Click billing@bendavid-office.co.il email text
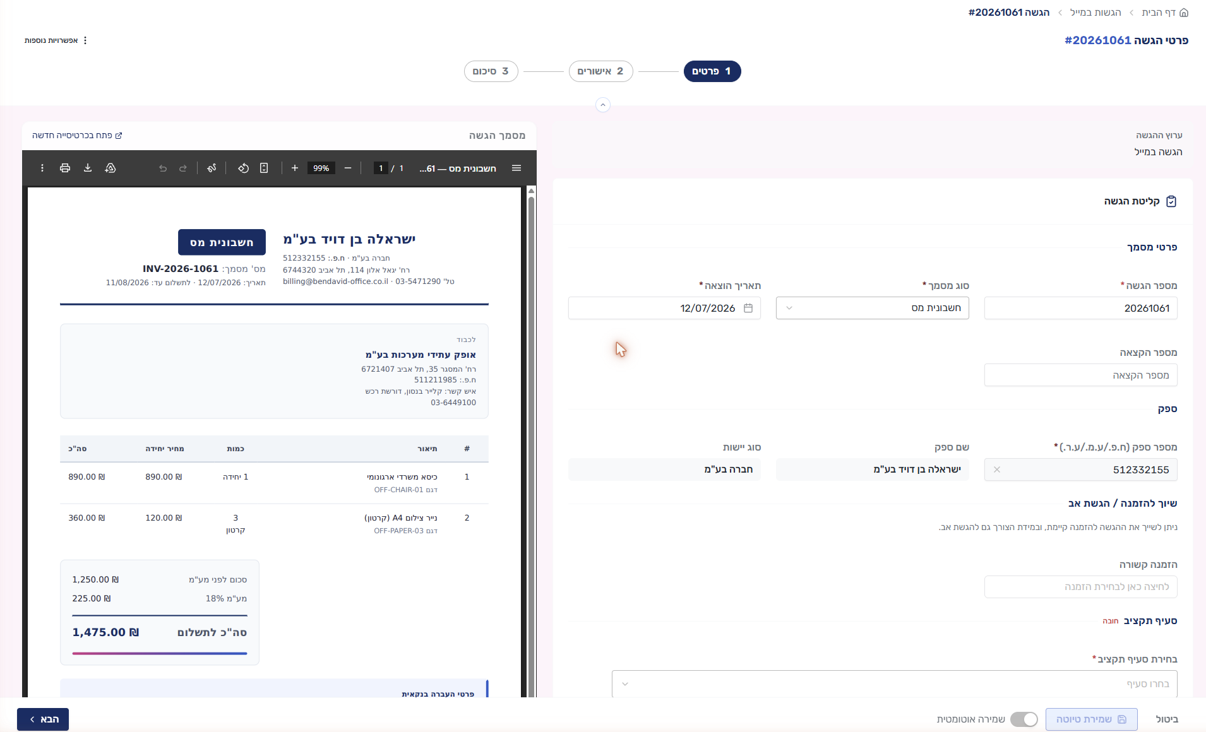Image resolution: width=1206 pixels, height=732 pixels. point(335,281)
